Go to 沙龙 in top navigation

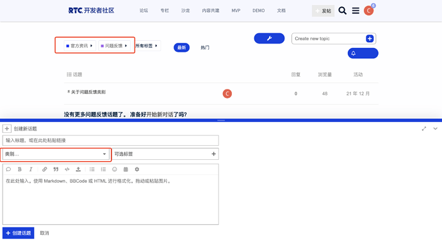[x=186, y=11]
